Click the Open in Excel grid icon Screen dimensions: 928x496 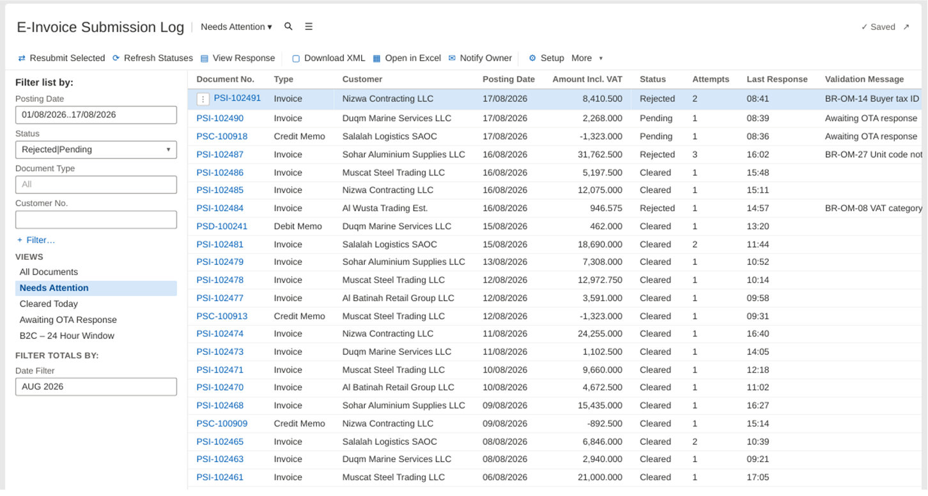tap(376, 58)
